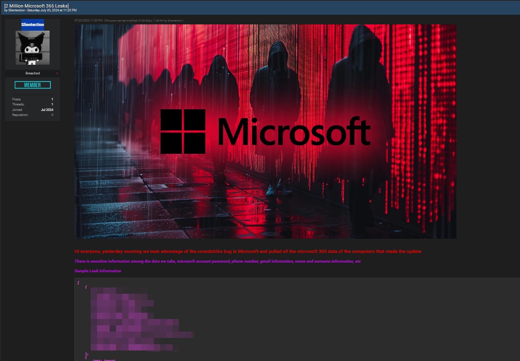Screen dimensions: 520x361
Task: Click the Microsoft wordmark text in banner
Action: tap(294, 132)
